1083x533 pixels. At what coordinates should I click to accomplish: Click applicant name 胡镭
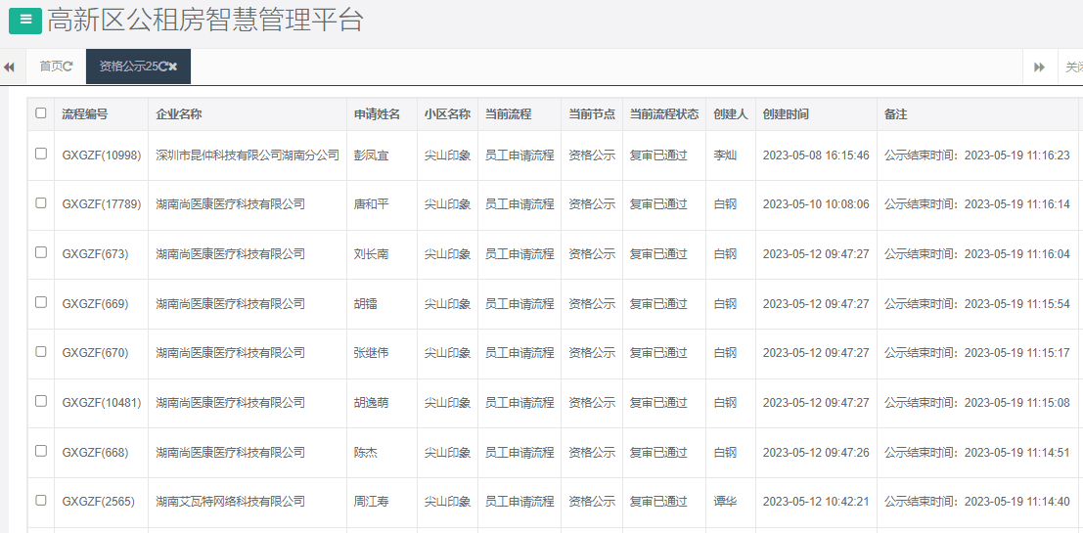point(366,304)
